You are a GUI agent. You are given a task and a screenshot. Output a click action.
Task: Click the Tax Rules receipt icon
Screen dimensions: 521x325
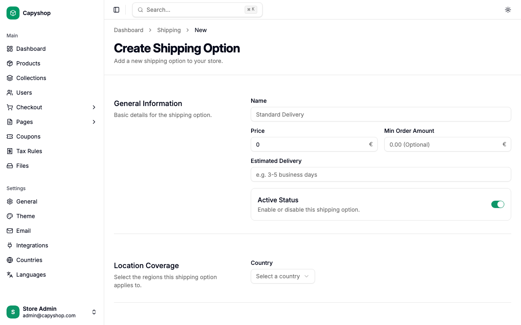point(10,151)
